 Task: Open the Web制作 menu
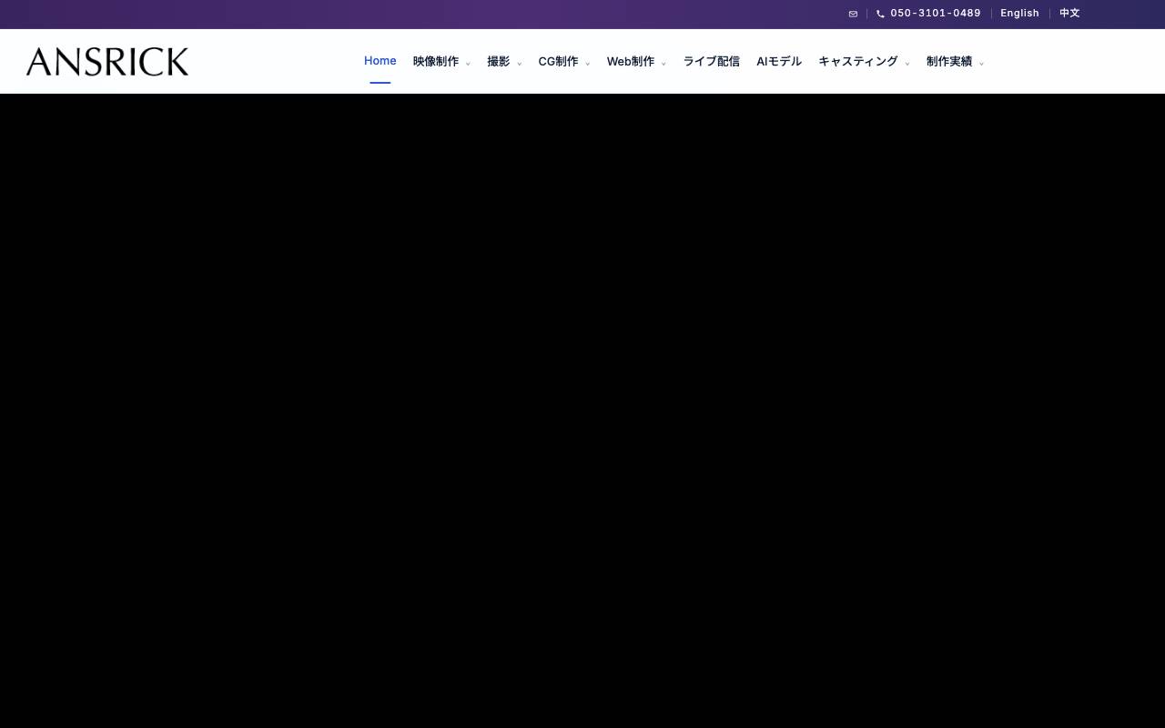click(631, 62)
